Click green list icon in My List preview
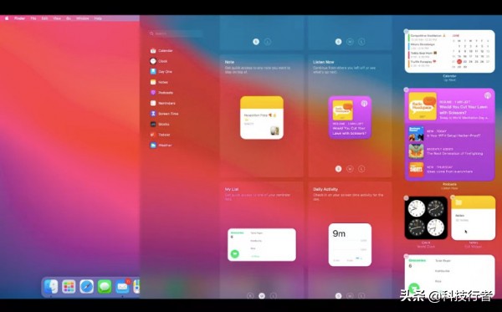Image resolution: width=502 pixels, height=312 pixels. pyautogui.click(x=234, y=253)
